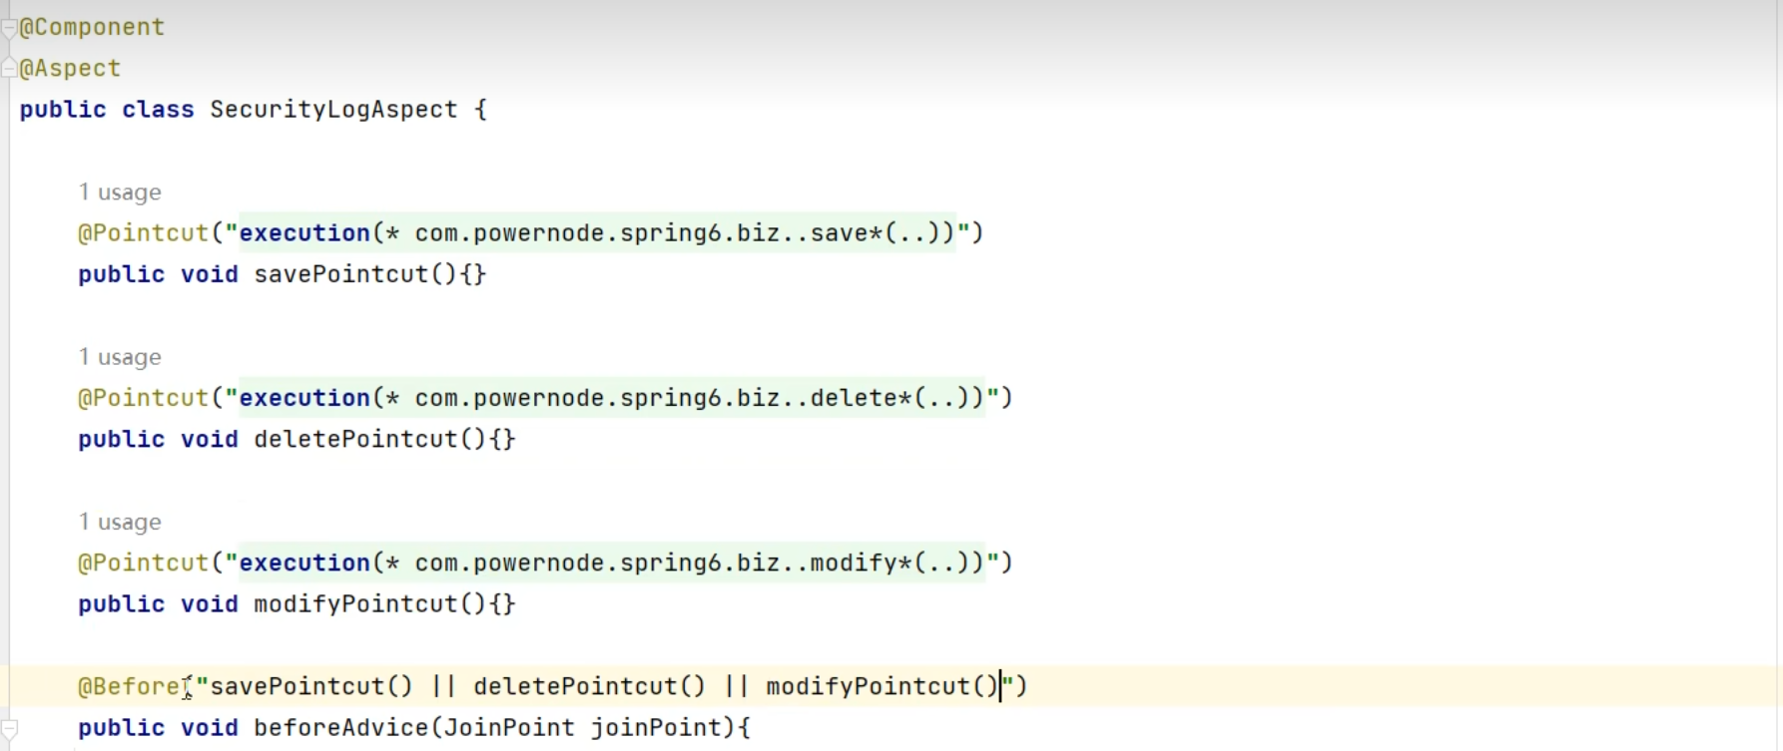Click the SecurityLogAspect class name
This screenshot has height=751, width=1783.
click(333, 110)
